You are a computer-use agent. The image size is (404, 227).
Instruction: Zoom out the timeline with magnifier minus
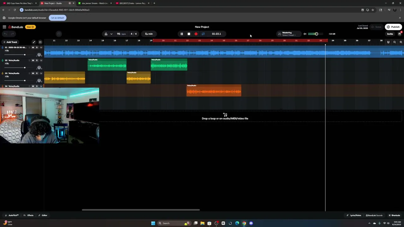(x=395, y=42)
